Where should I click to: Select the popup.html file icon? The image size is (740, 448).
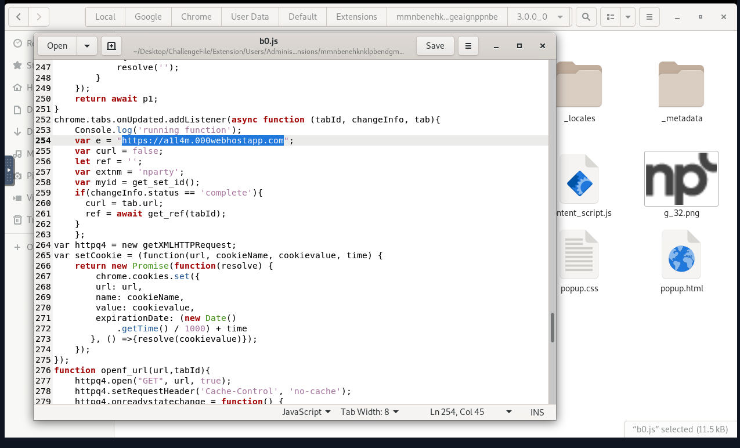681,254
